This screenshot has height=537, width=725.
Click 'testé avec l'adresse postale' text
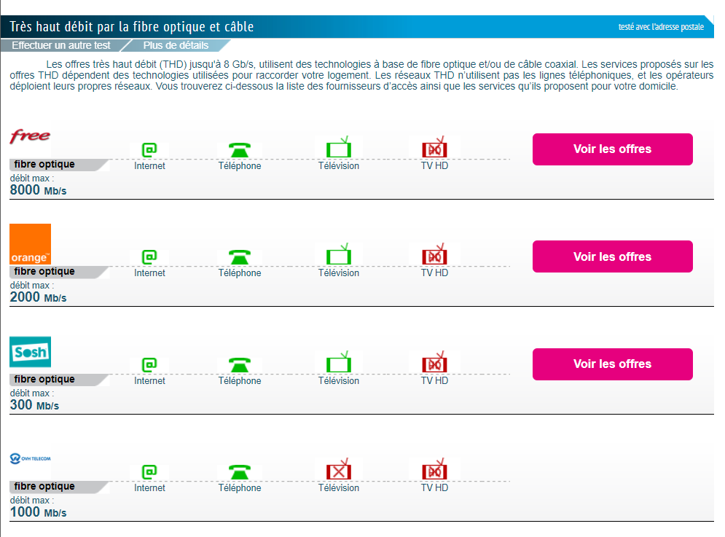[661, 27]
